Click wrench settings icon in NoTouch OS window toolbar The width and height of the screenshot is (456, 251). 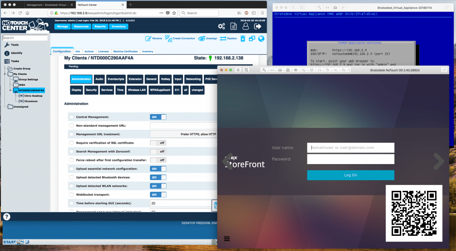pyautogui.click(x=264, y=70)
